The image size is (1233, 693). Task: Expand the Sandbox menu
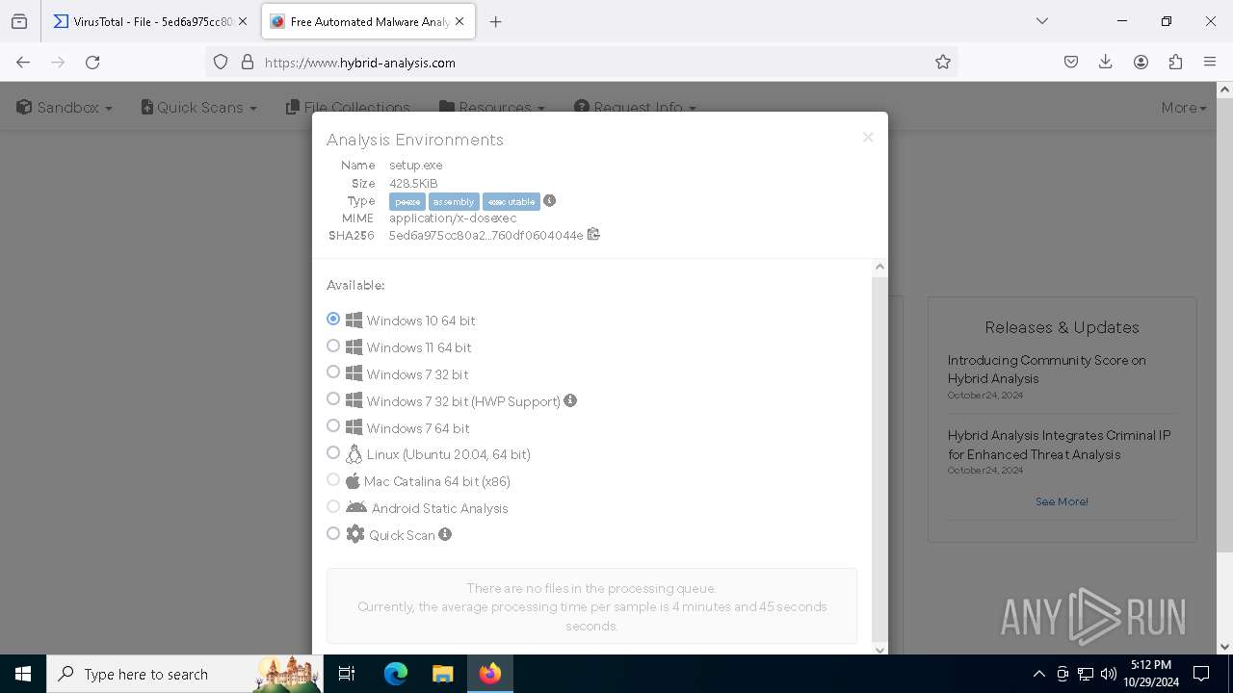click(x=65, y=107)
